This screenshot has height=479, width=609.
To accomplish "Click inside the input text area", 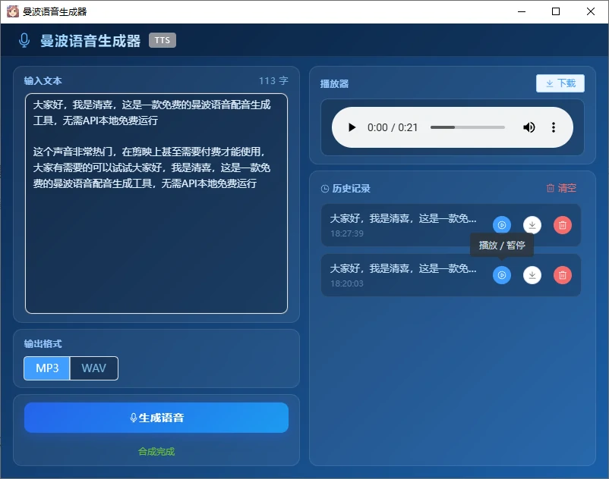I will (x=156, y=243).
